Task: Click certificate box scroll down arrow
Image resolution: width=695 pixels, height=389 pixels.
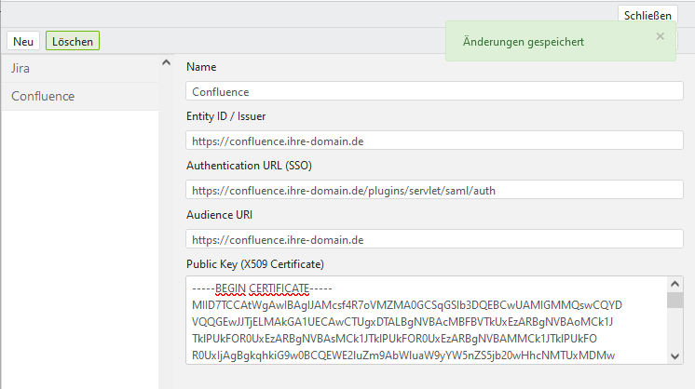Action: (675, 355)
